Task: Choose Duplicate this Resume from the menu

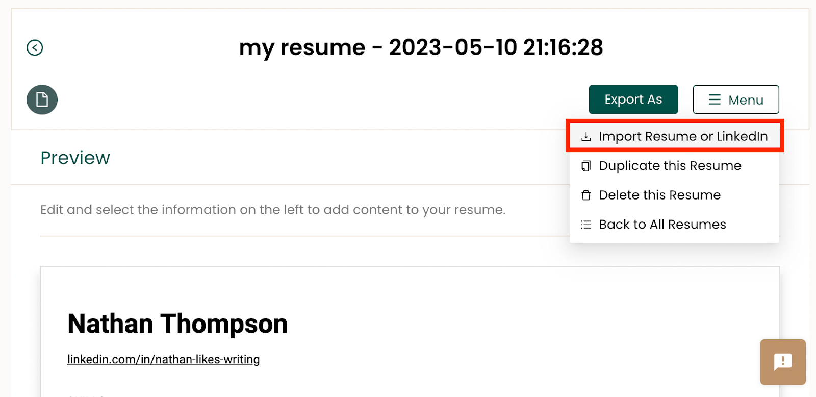Action: click(670, 165)
